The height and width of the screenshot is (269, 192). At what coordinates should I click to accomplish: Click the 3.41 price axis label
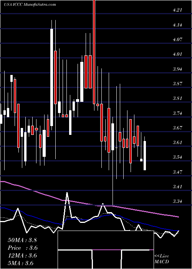pos(177,186)
